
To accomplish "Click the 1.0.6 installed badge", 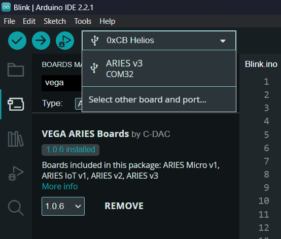I will pos(71,150).
